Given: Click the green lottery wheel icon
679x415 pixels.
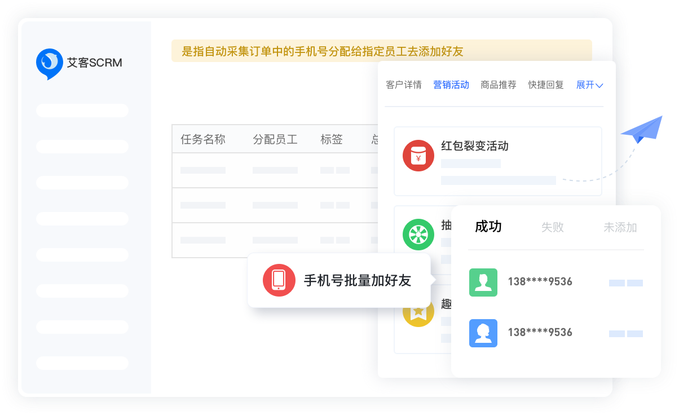Looking at the screenshot, I should tap(418, 235).
